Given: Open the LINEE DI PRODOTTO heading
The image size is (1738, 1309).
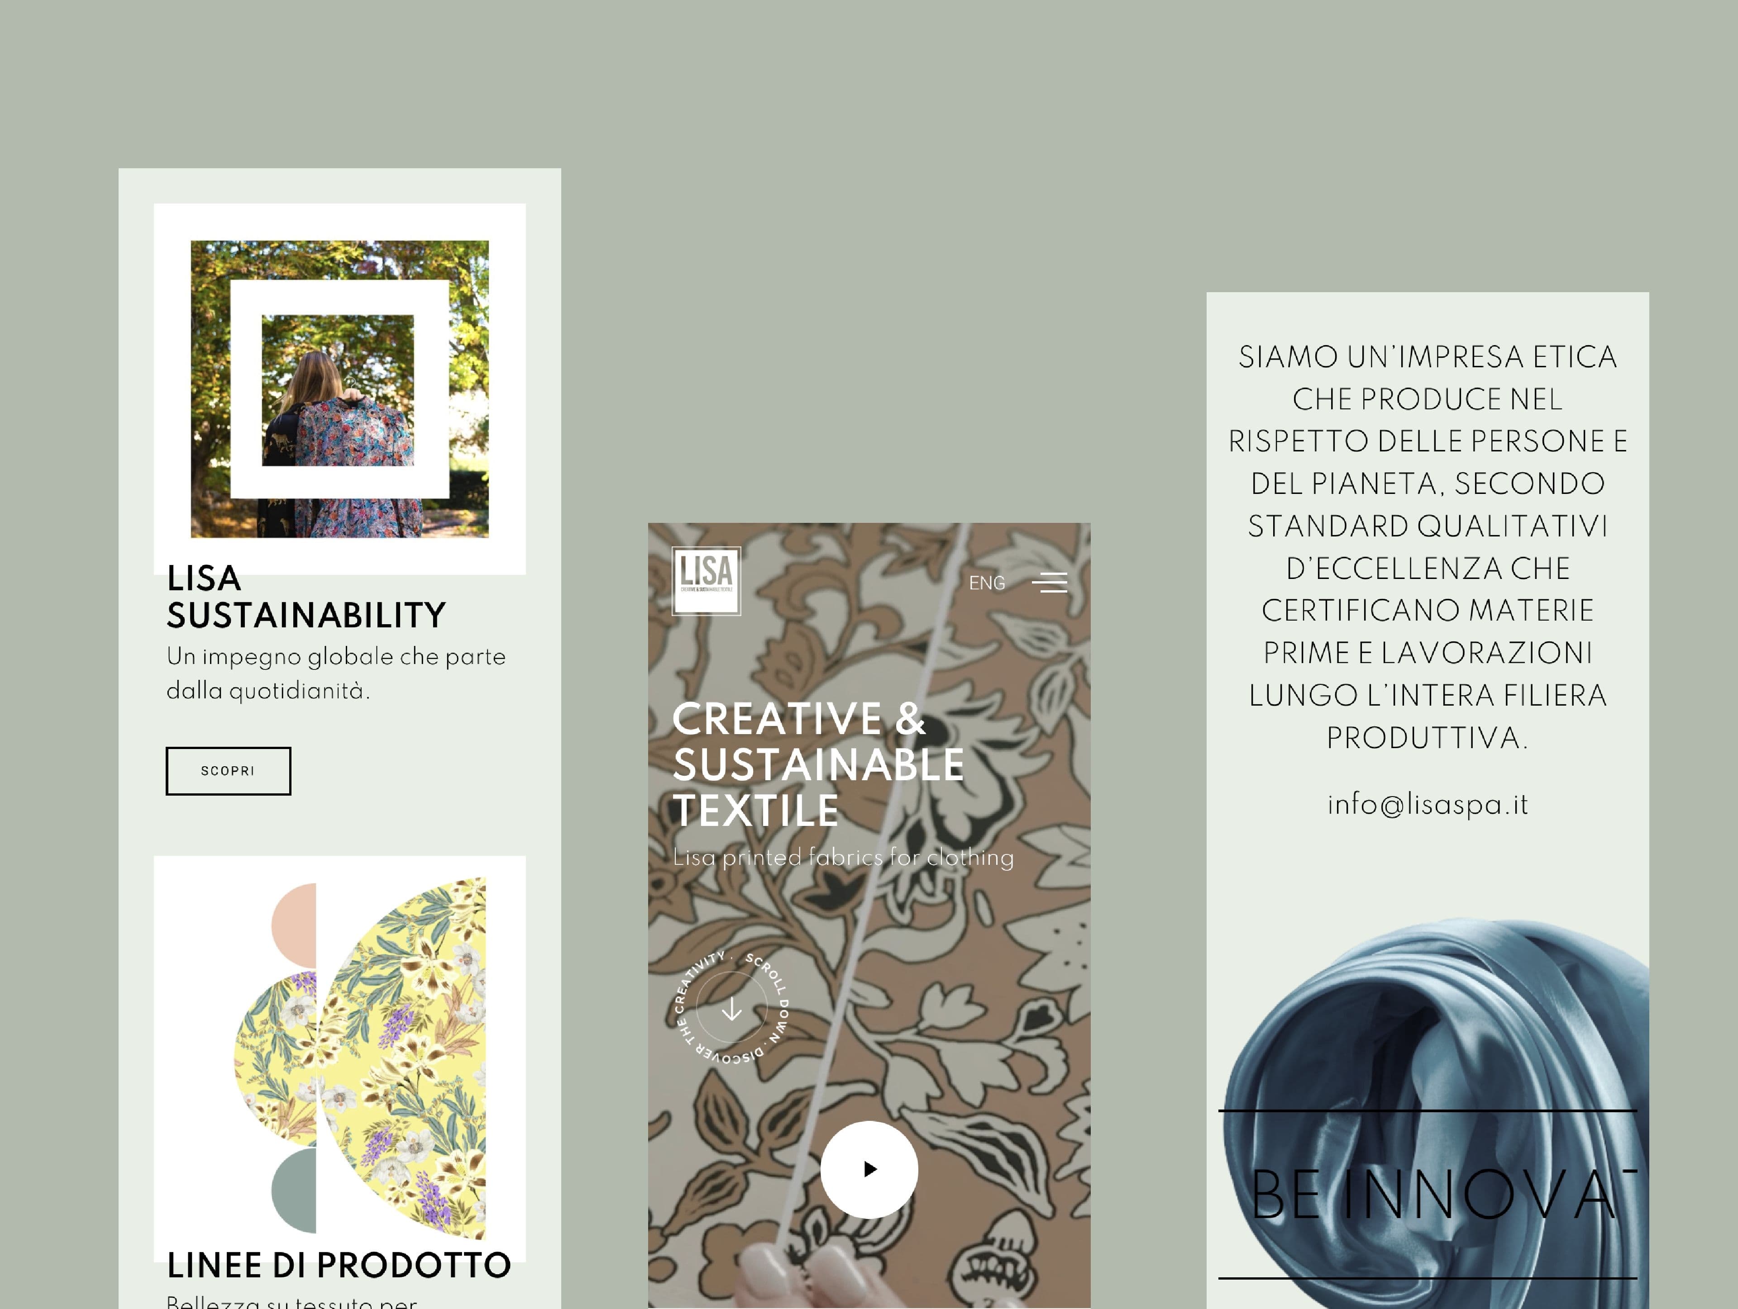Looking at the screenshot, I should click(339, 1265).
